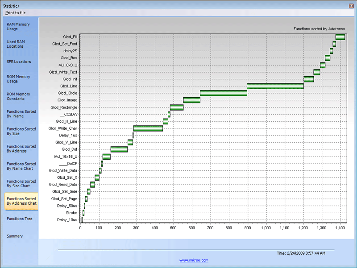Click the Glcd_Read_Data bar in chart

pyautogui.click(x=92, y=185)
